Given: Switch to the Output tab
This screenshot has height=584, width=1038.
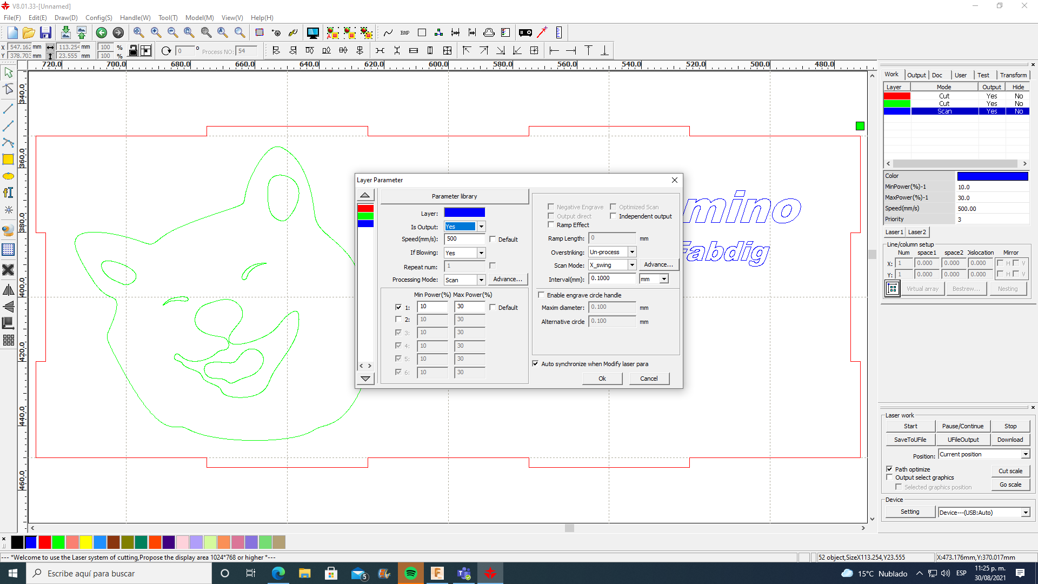Looking at the screenshot, I should click(x=916, y=75).
